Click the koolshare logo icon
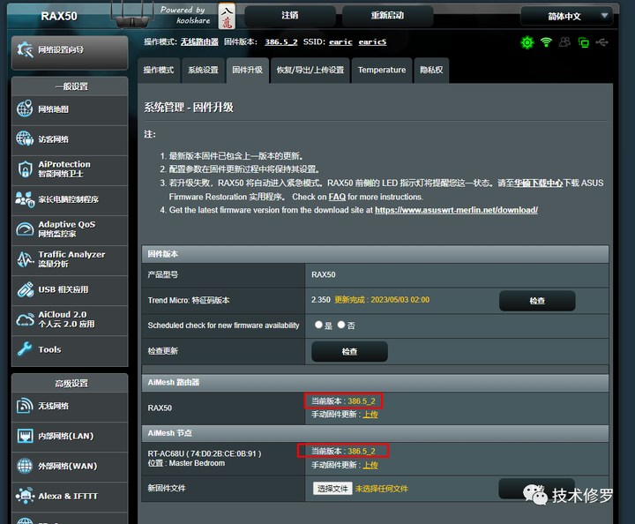 (x=227, y=16)
